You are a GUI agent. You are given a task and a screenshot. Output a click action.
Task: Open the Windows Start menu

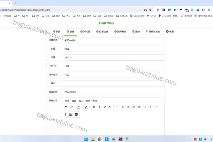86,139
